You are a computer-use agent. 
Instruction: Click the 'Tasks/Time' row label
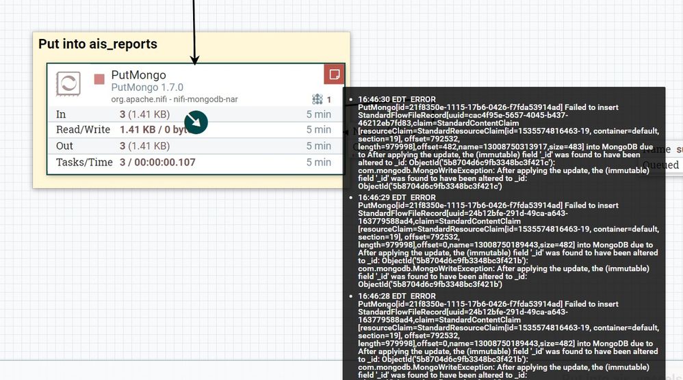pyautogui.click(x=84, y=162)
